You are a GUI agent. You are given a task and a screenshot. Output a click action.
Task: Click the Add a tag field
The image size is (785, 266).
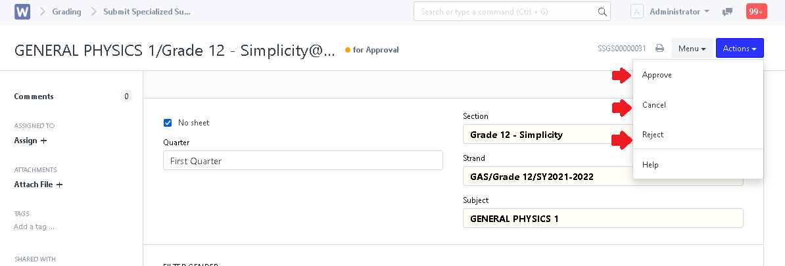pos(34,227)
